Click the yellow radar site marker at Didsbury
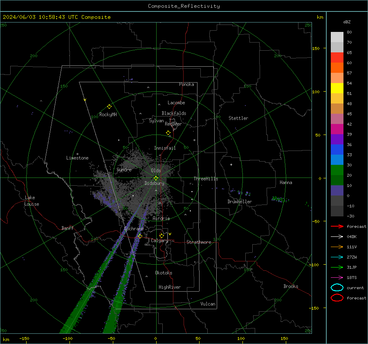368x344 pixels. click(156, 178)
